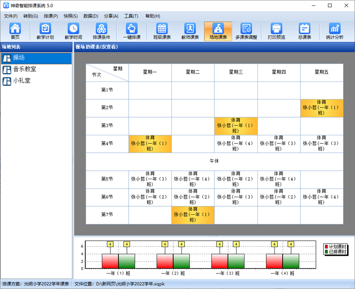Image resolution: width=355 pixels, height=289 pixels.
Task: Open 打印预览 print preview
Action: click(276, 31)
